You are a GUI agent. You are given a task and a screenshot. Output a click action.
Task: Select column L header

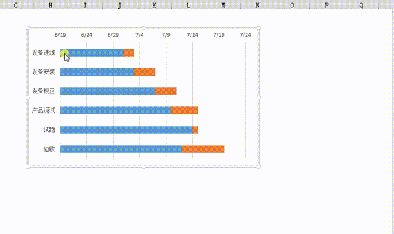point(188,5)
